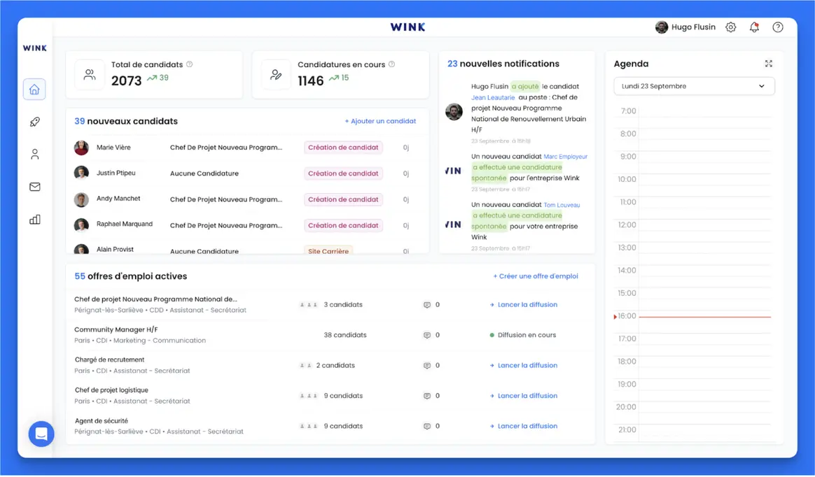Viewport: 815px width, 477px height.
Task: Click the Jean Leautarie candidate link
Action: point(493,98)
